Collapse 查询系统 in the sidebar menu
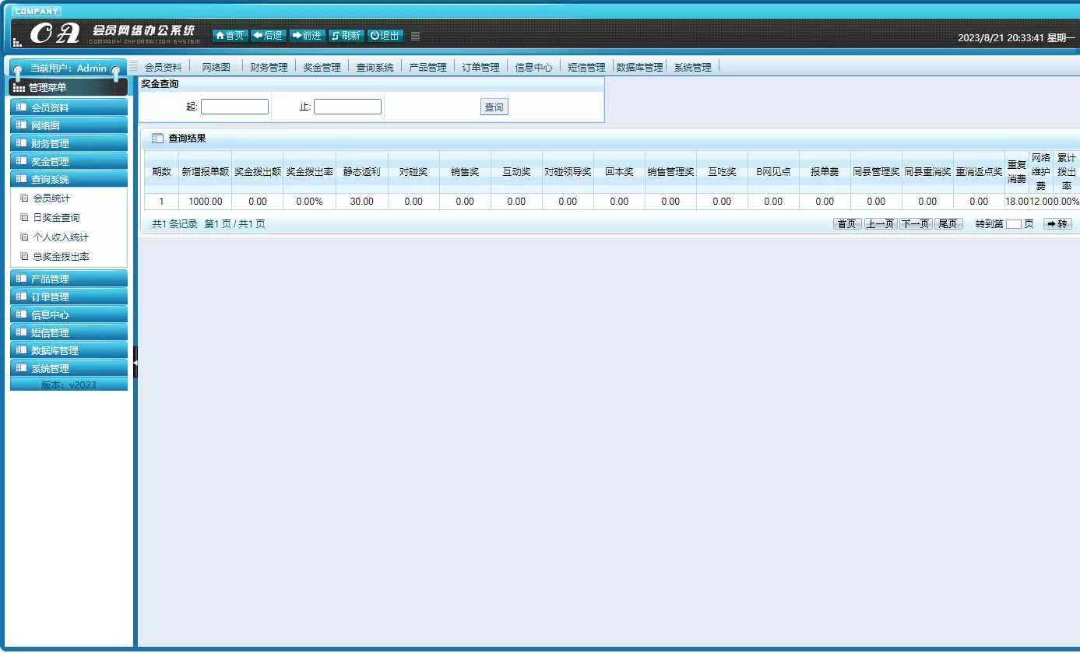This screenshot has width=1080, height=653. point(69,179)
